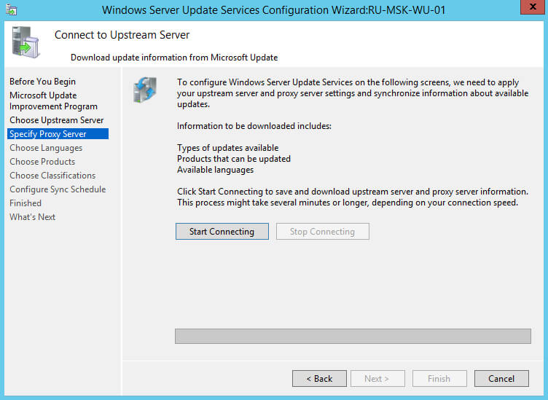Click the empty connection progress bar
The image size is (548, 400).
click(x=353, y=336)
